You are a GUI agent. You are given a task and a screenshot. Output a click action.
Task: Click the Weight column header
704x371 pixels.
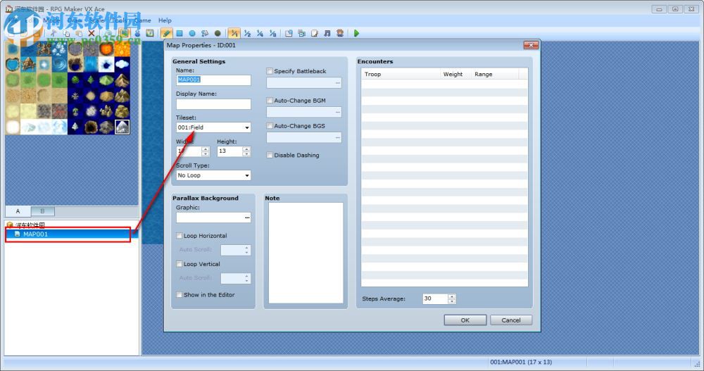pyautogui.click(x=455, y=74)
